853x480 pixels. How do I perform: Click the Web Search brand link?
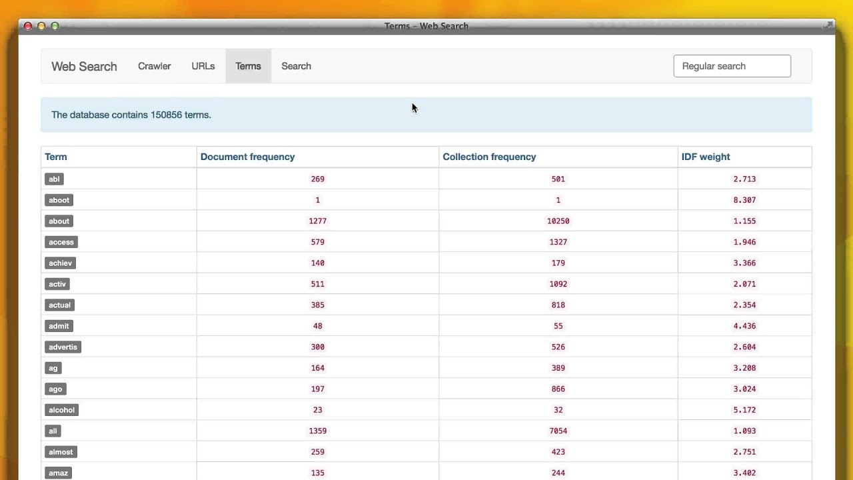(x=84, y=66)
